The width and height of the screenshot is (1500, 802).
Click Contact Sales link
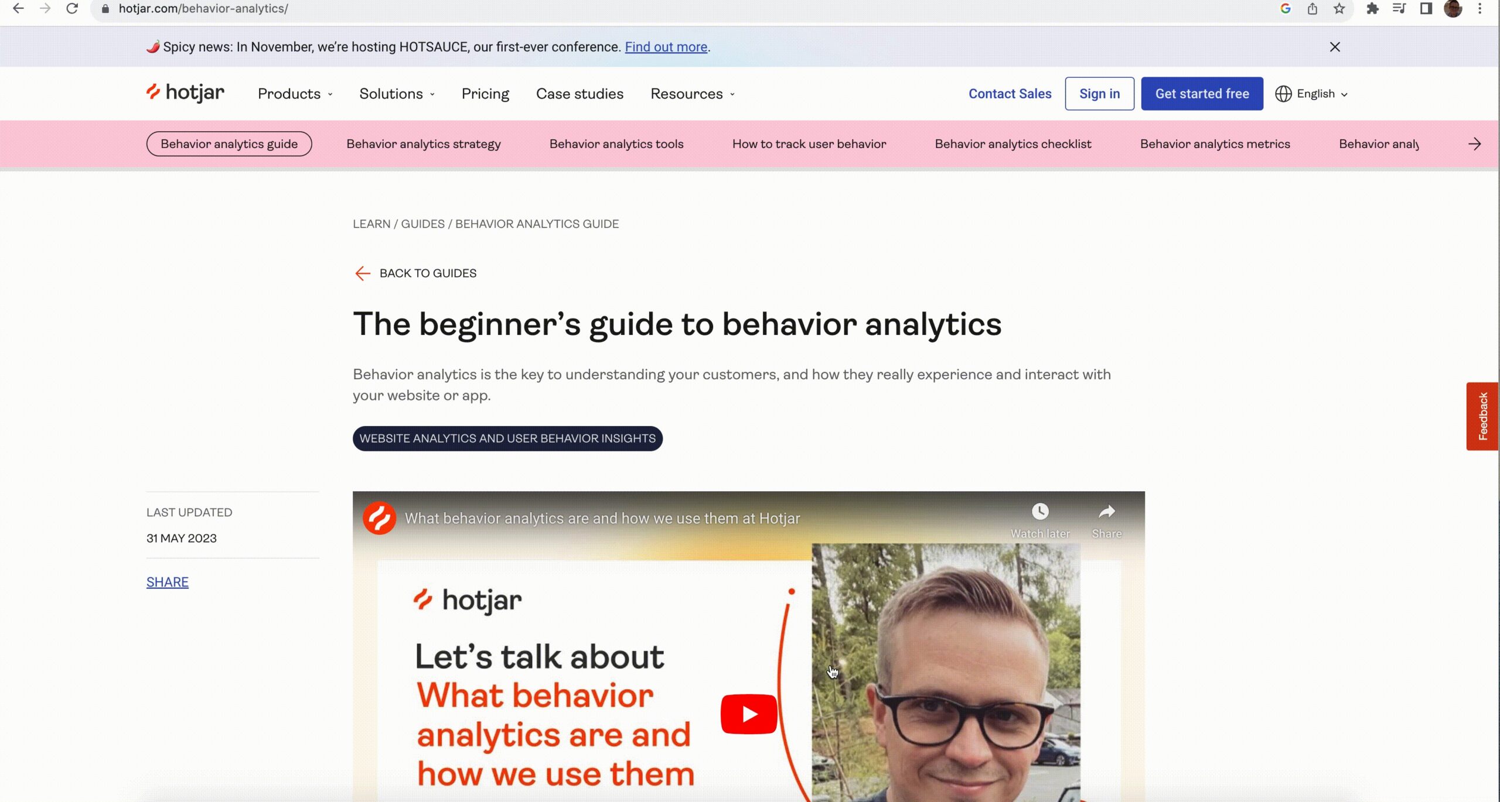(x=1010, y=94)
